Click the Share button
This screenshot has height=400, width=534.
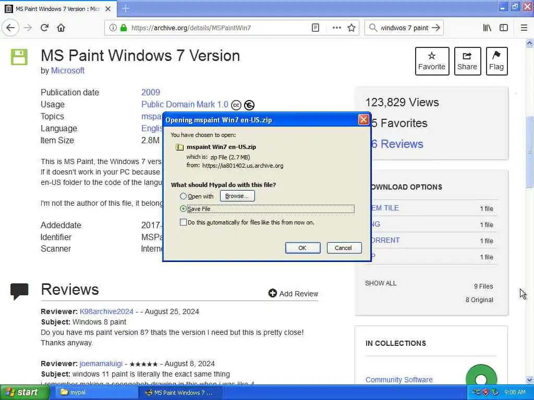coord(467,61)
